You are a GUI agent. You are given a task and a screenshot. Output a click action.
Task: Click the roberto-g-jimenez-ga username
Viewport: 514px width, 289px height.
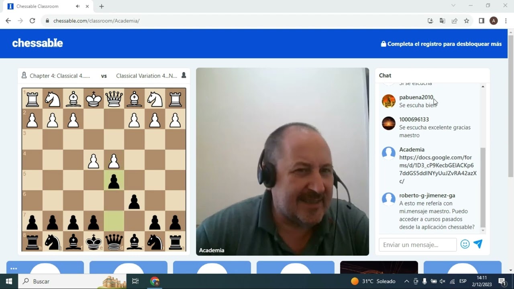pyautogui.click(x=427, y=195)
